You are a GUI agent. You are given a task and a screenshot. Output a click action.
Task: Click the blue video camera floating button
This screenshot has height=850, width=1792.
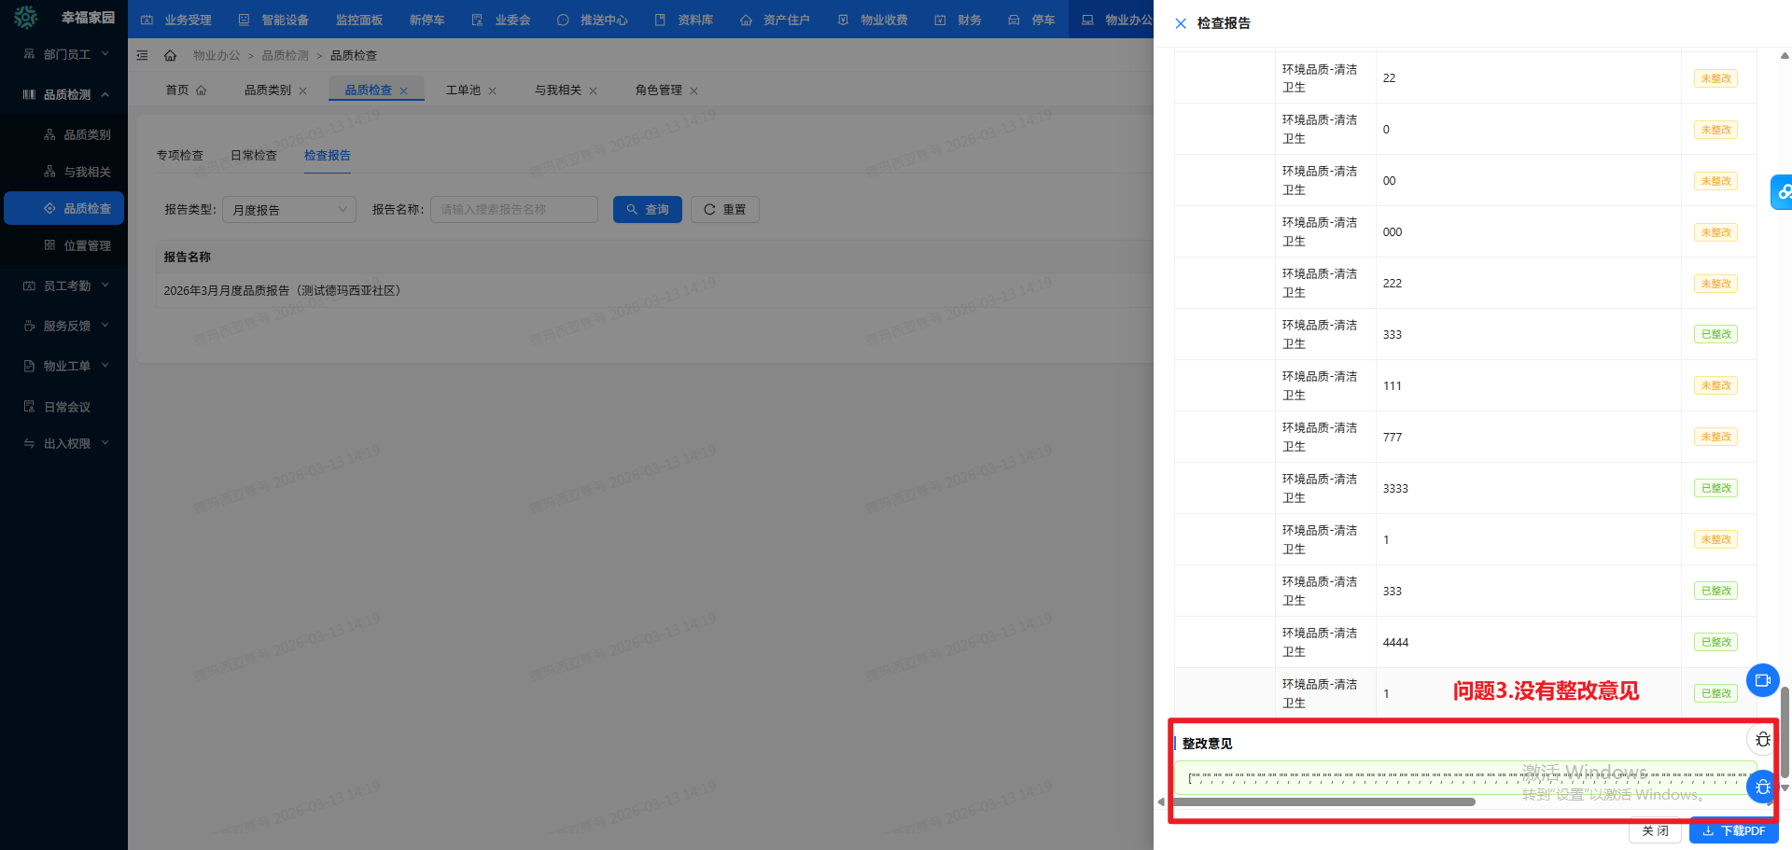point(1762,680)
